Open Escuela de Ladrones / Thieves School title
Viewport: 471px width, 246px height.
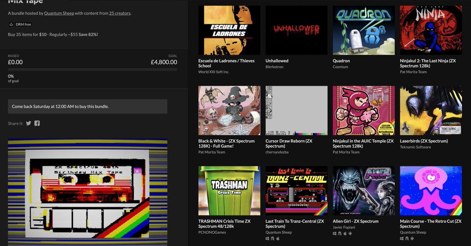click(226, 63)
